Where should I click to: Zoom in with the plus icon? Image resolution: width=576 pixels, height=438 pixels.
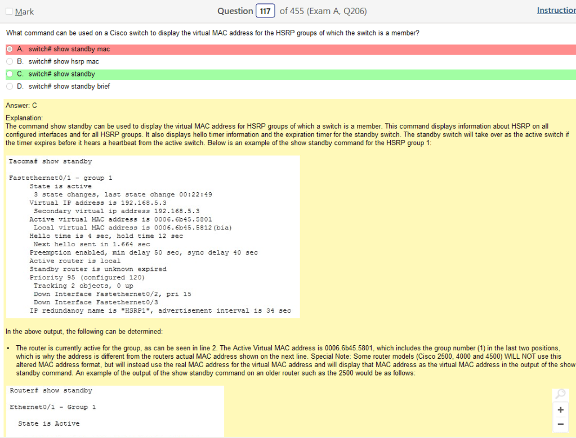[x=560, y=410]
